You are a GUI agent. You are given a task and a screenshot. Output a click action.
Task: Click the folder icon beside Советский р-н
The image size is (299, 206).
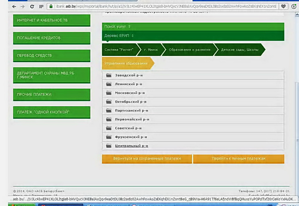(109, 128)
